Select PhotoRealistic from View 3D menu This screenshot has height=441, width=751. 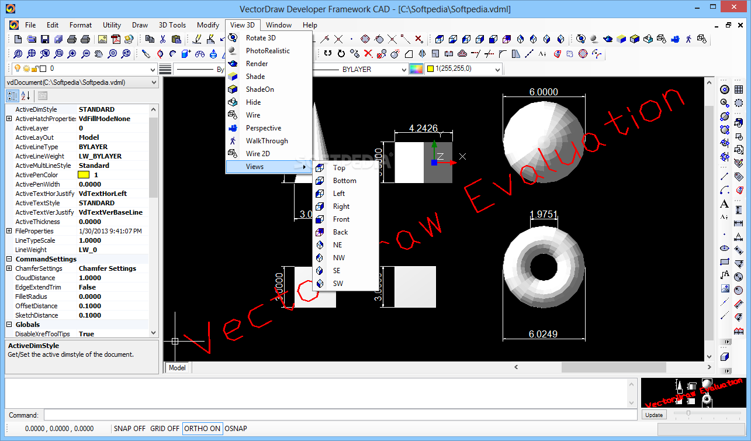pyautogui.click(x=269, y=51)
